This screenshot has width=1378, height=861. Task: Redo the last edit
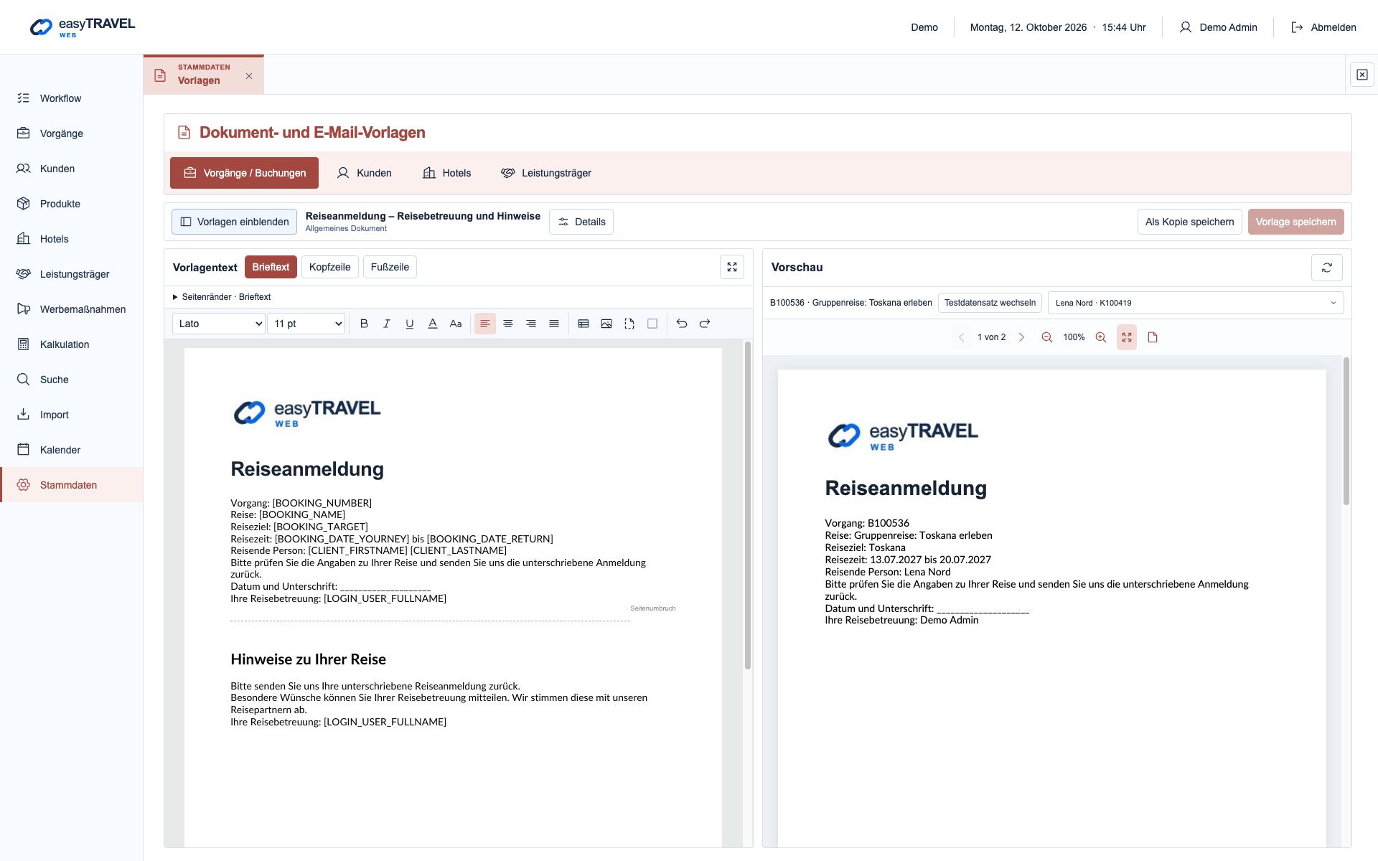[x=705, y=324]
